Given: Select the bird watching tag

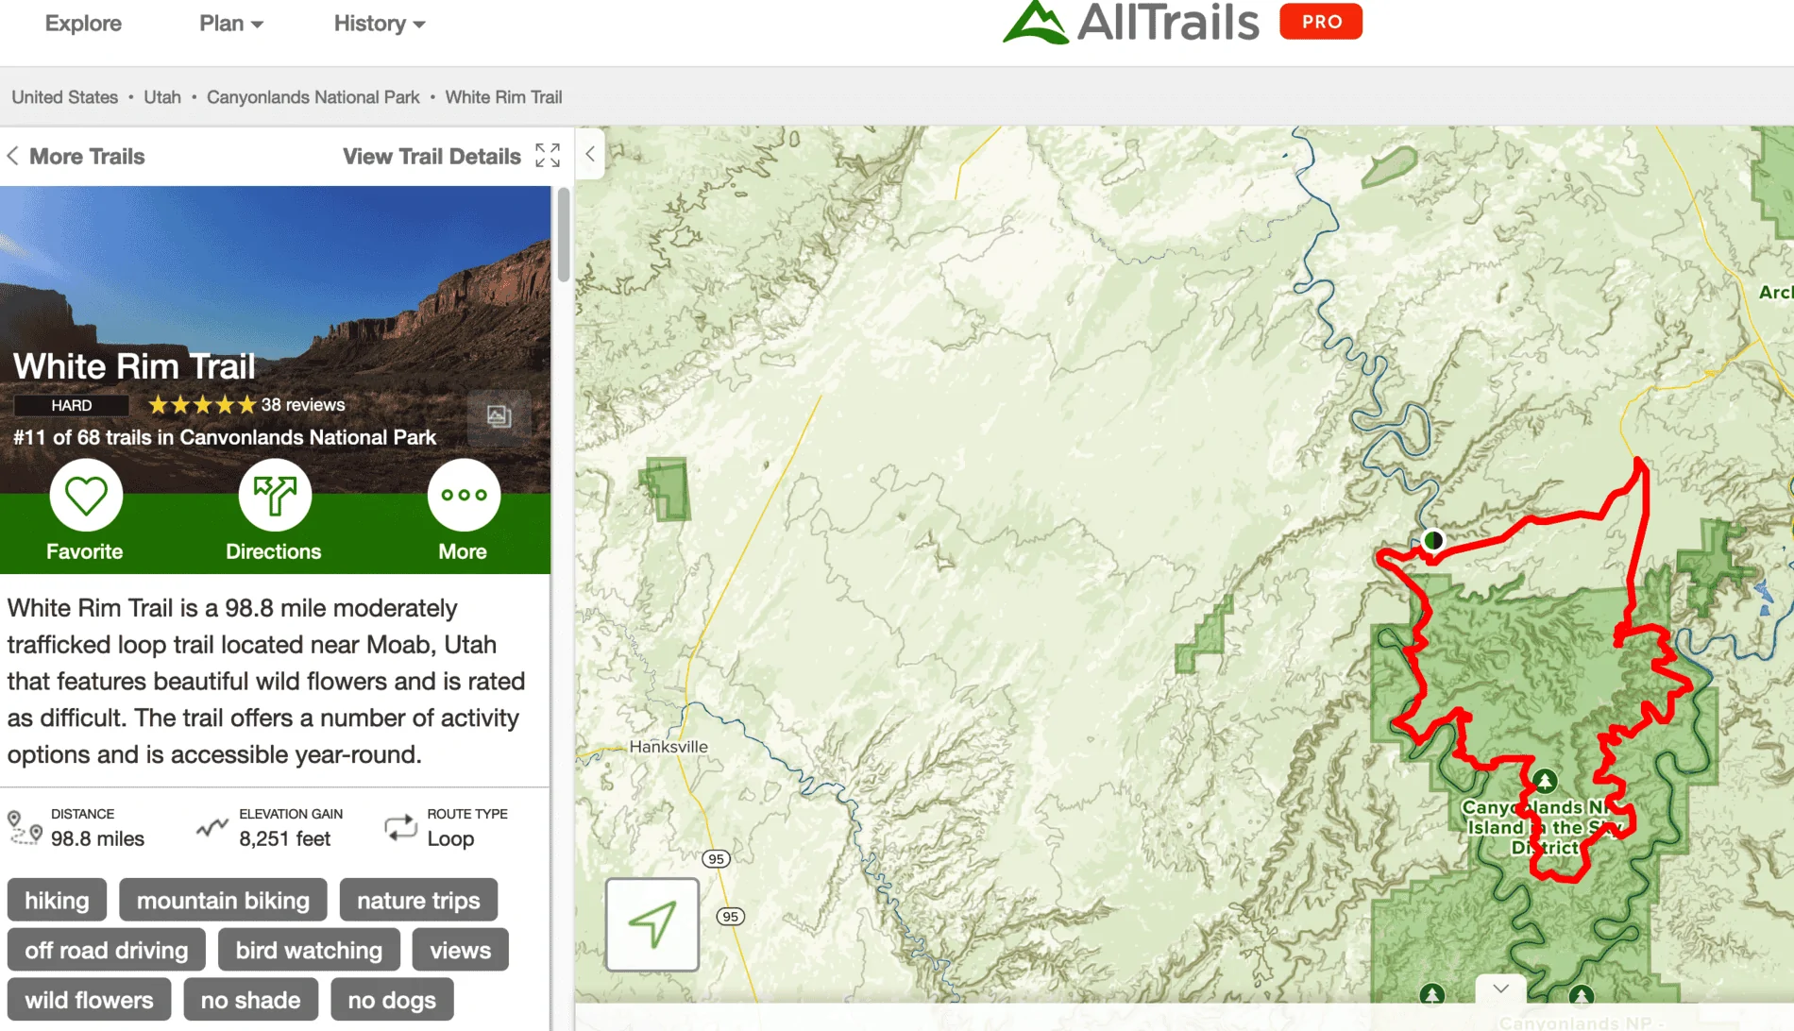Looking at the screenshot, I should pyautogui.click(x=309, y=950).
